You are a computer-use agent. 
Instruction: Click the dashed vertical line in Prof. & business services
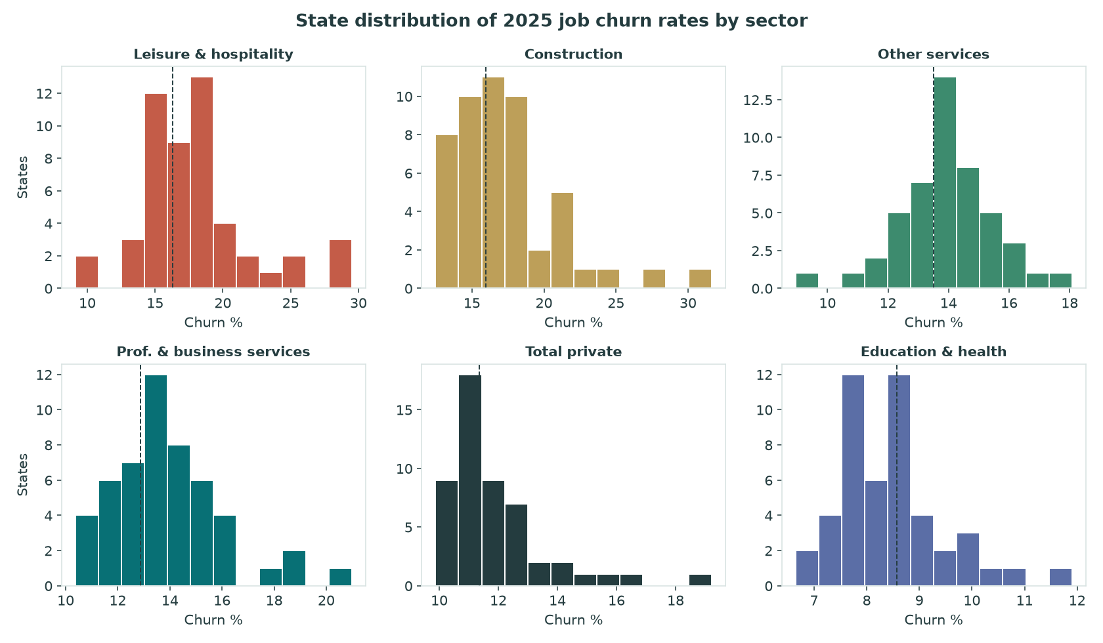tap(141, 474)
